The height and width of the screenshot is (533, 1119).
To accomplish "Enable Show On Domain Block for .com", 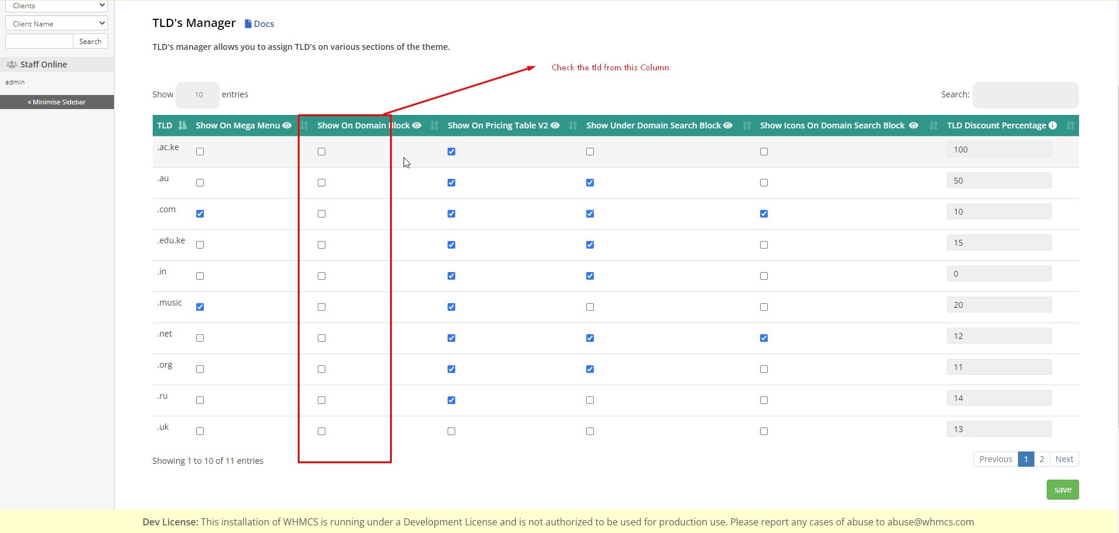I will [x=321, y=214].
